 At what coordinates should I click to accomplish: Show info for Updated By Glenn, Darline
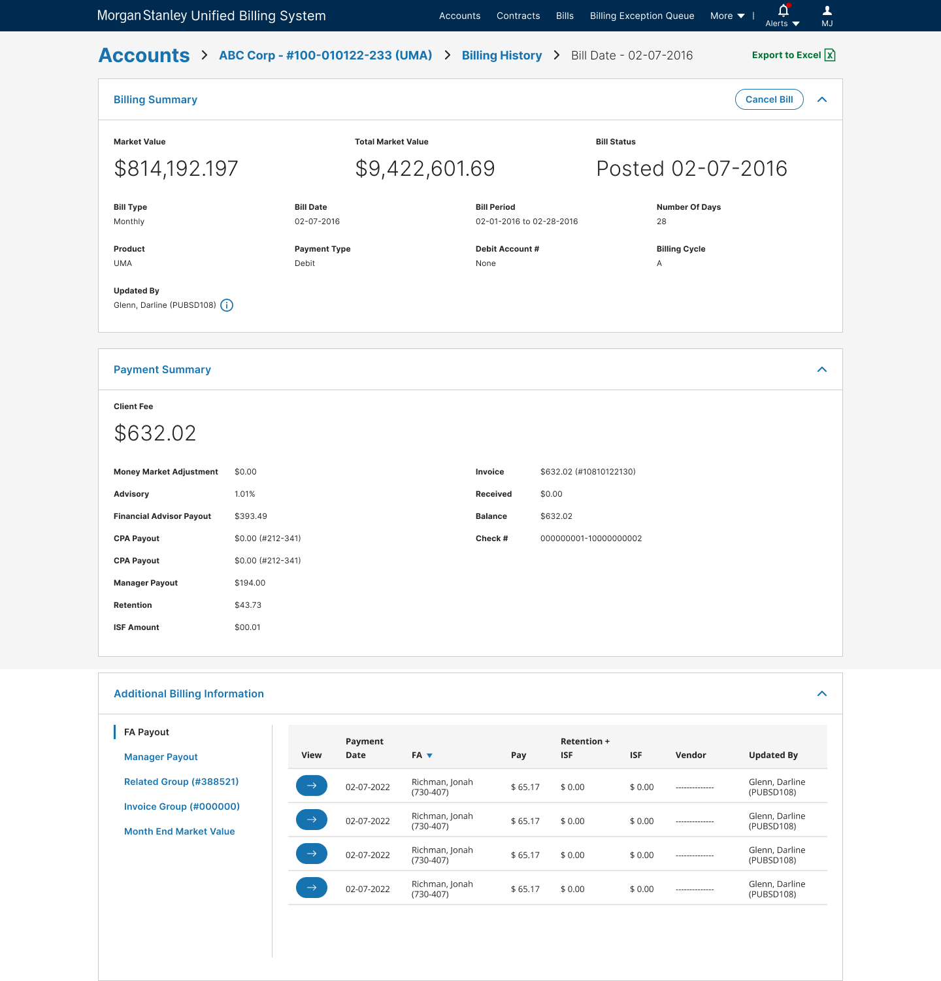pos(227,305)
